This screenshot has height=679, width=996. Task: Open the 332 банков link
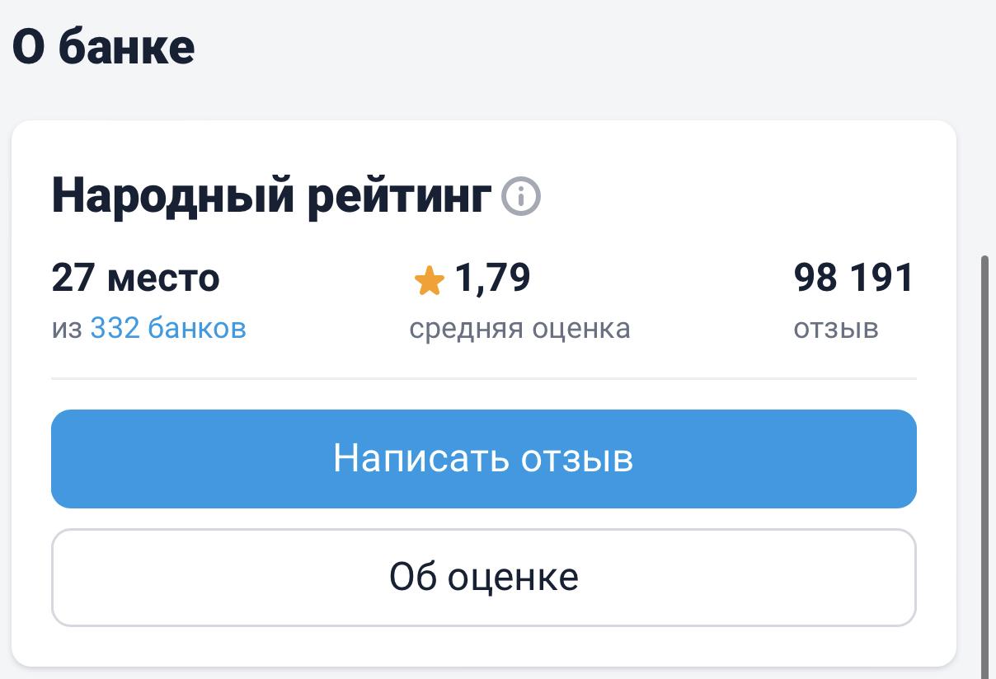point(168,328)
